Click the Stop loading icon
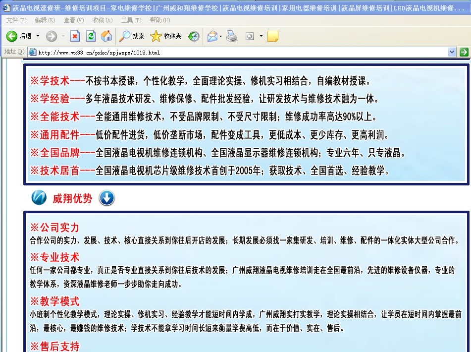The height and width of the screenshot is (352, 471). (x=75, y=36)
